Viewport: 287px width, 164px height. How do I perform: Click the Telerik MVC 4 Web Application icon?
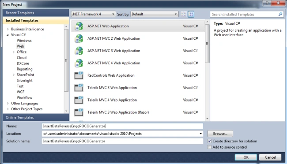pos(79,100)
